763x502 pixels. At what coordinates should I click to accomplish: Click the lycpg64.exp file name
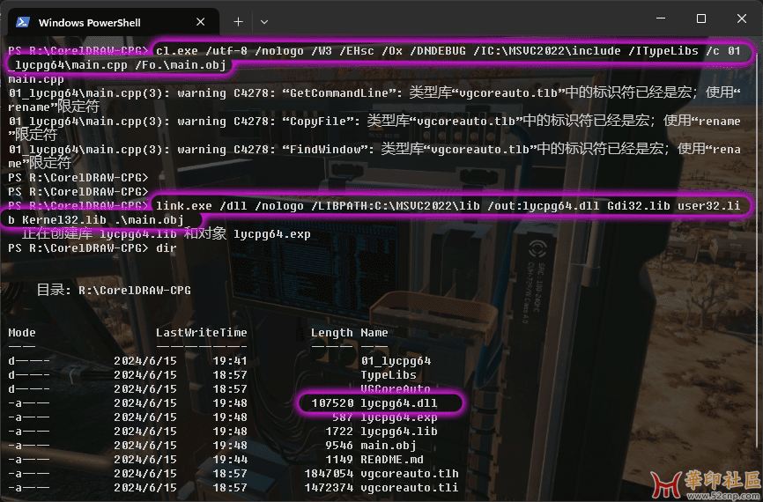(x=398, y=417)
